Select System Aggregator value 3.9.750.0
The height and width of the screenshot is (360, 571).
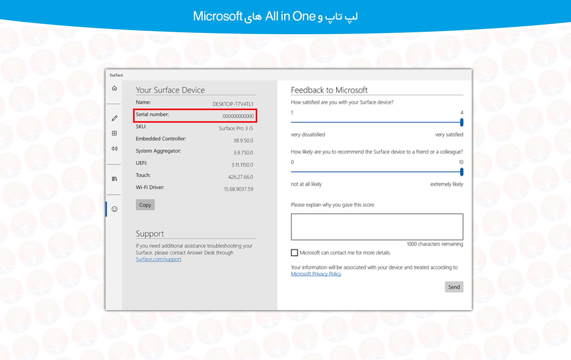coord(243,153)
